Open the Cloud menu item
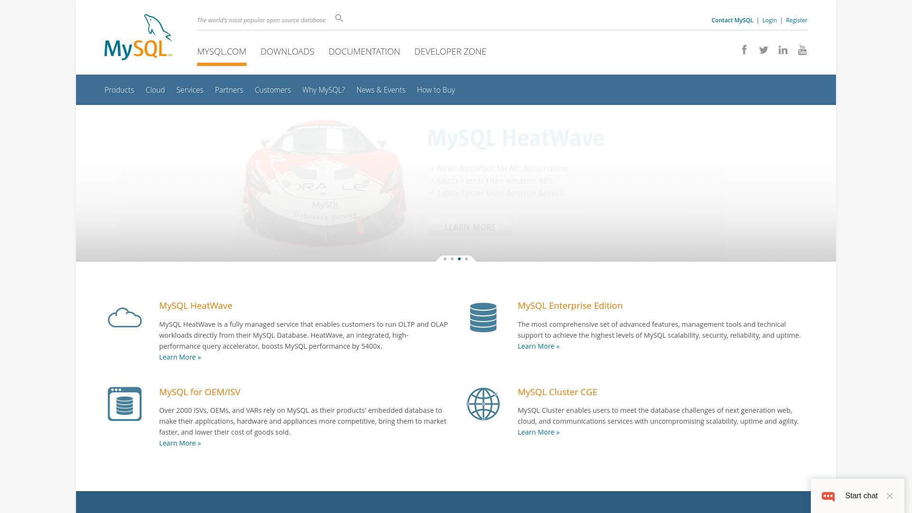 [155, 90]
